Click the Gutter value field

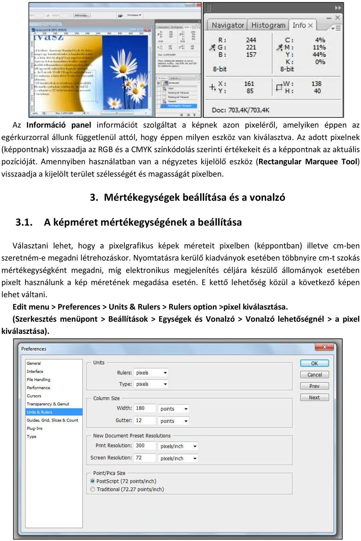tap(145, 420)
